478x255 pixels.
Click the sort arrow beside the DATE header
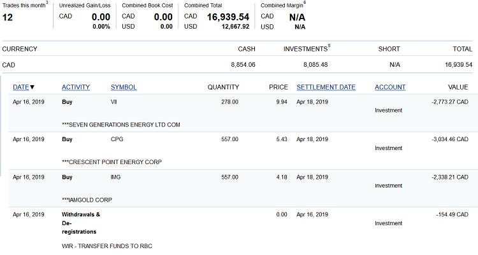tap(33, 87)
